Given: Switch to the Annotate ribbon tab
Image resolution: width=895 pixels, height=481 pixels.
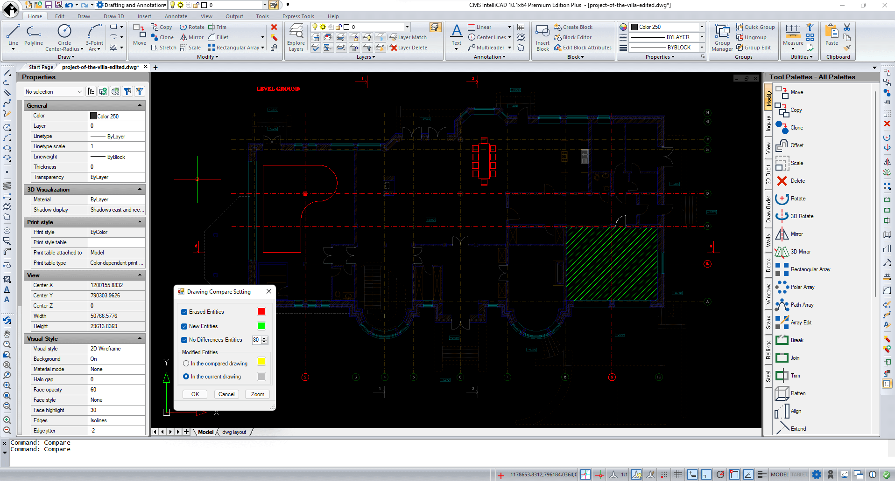Looking at the screenshot, I should click(176, 16).
